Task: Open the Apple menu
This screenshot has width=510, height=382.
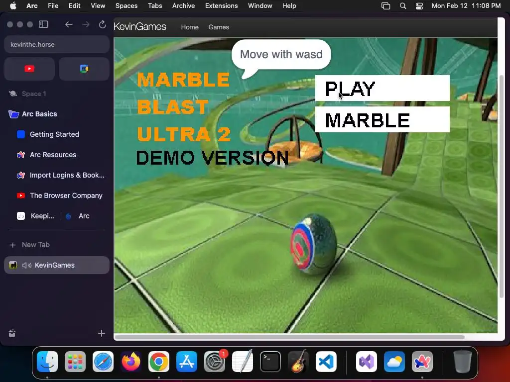Action: [x=13, y=6]
